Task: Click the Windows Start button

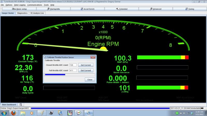Action: pyautogui.click(x=4, y=113)
